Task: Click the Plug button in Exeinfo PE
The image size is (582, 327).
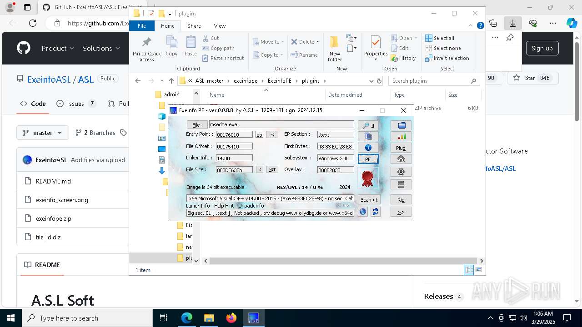Action: pyautogui.click(x=401, y=148)
